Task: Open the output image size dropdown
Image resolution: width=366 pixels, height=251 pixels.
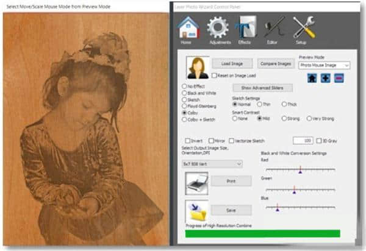Action: [x=213, y=163]
